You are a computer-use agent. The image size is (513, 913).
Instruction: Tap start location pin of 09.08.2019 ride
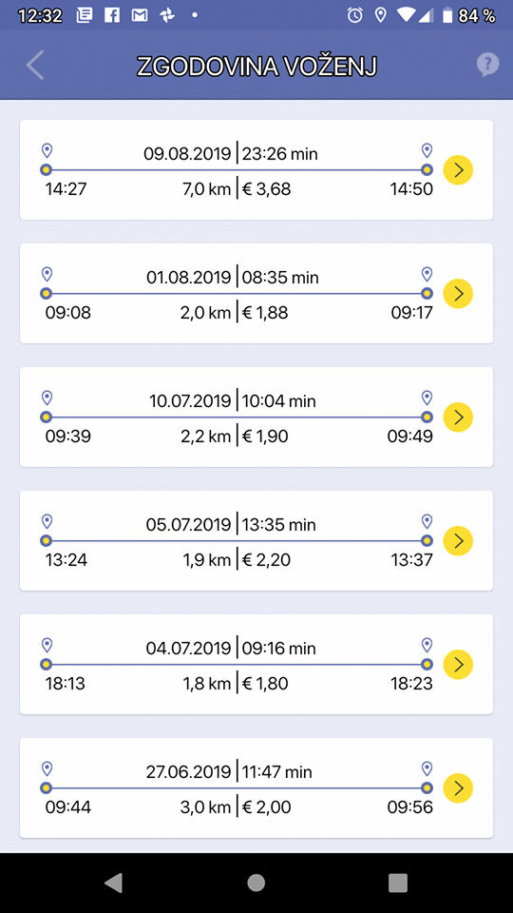[x=47, y=151]
